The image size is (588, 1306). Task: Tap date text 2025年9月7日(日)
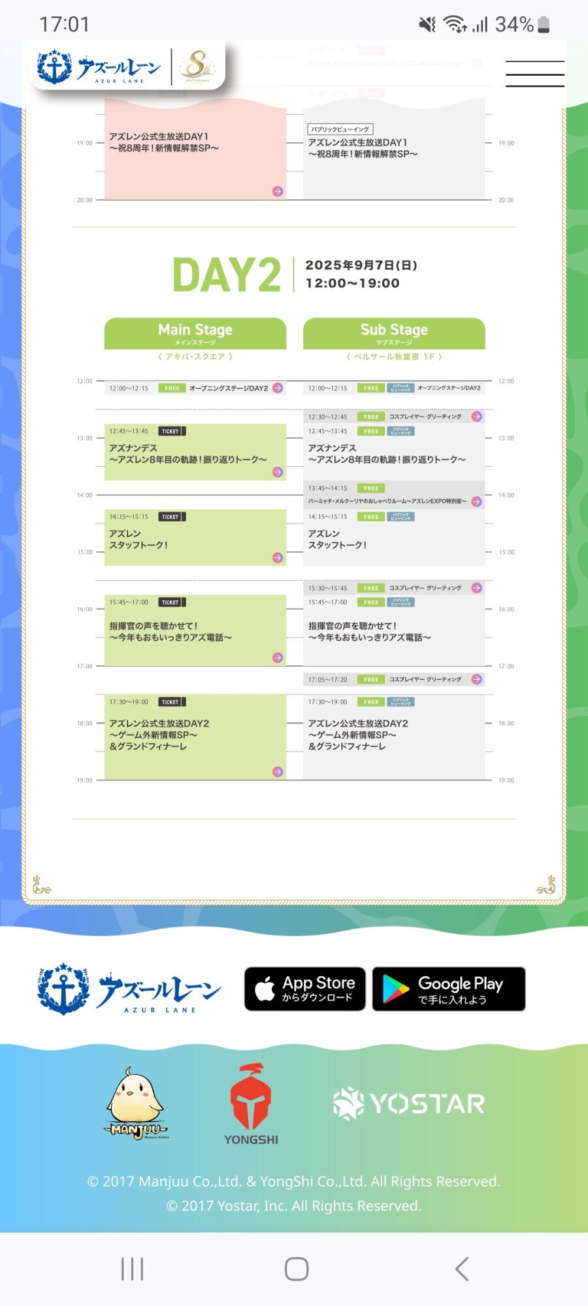tap(361, 265)
